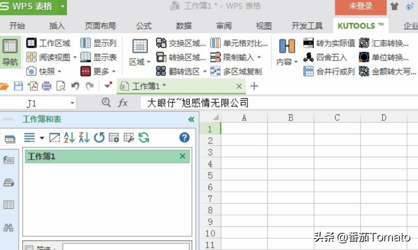418x250 pixels.
Task: Toggle the Navigation (导航) pane button
Action: click(10, 52)
